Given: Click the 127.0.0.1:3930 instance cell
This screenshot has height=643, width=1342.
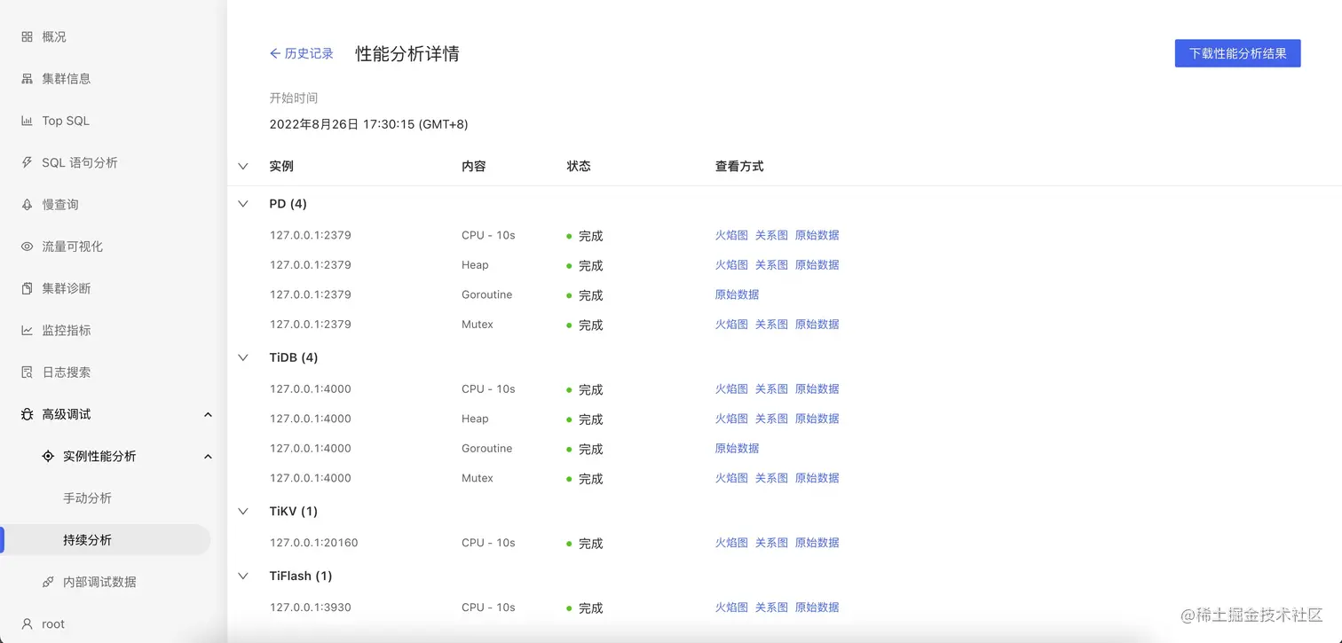Looking at the screenshot, I should pyautogui.click(x=311, y=608).
